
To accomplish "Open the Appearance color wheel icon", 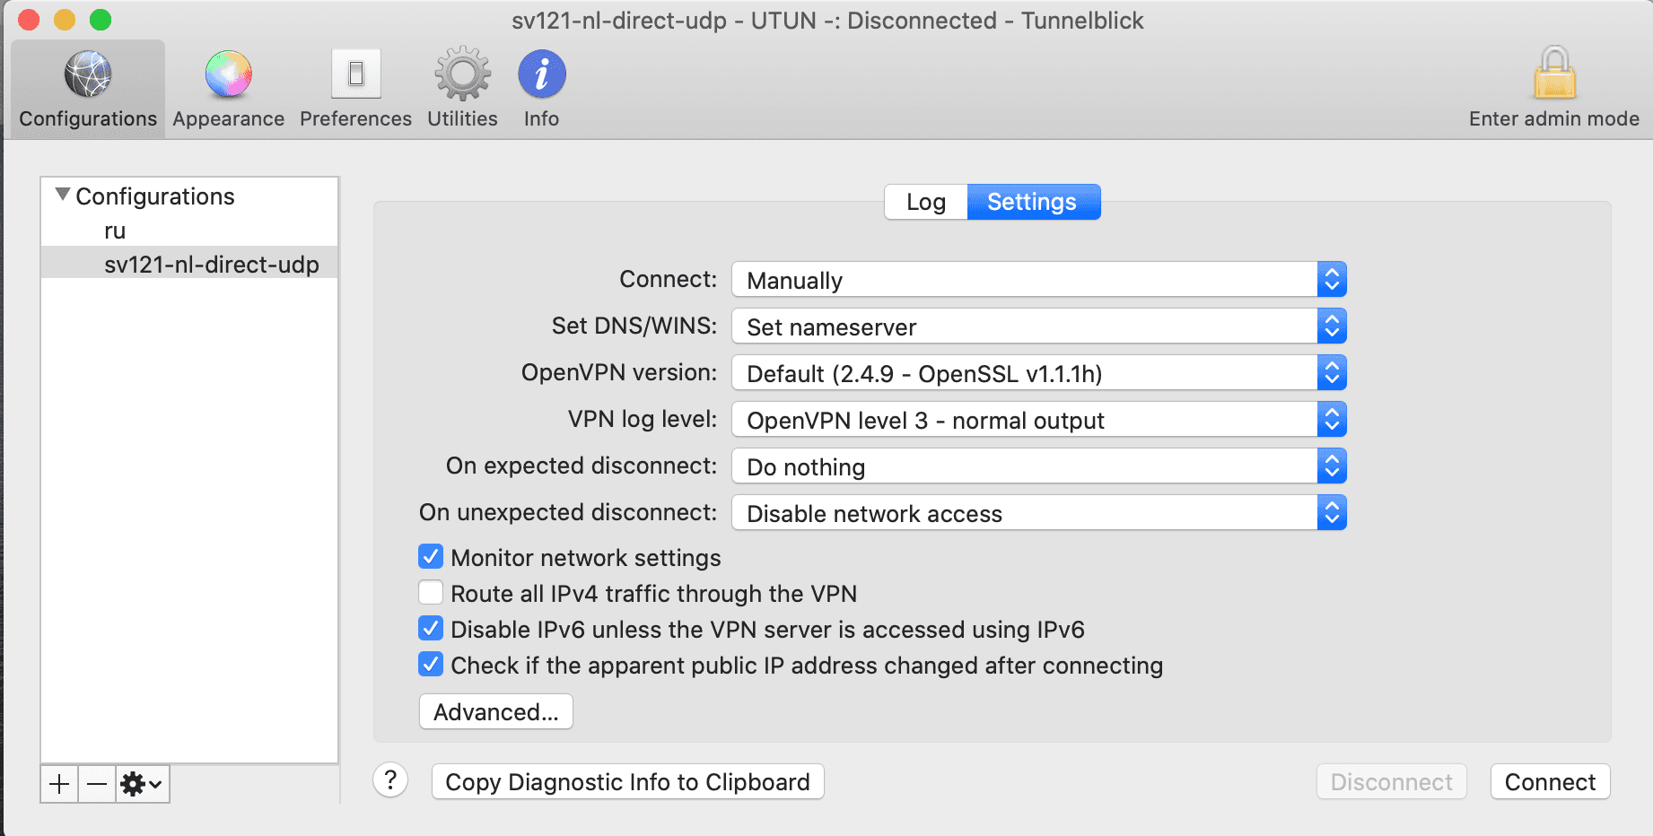I will pos(228,74).
